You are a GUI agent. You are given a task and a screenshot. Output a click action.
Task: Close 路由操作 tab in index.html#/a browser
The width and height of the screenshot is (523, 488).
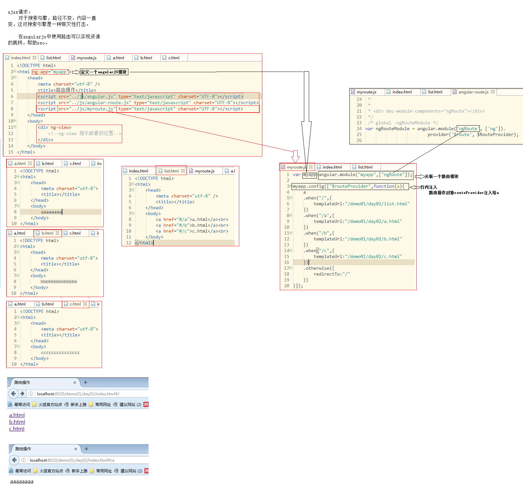[x=76, y=449]
